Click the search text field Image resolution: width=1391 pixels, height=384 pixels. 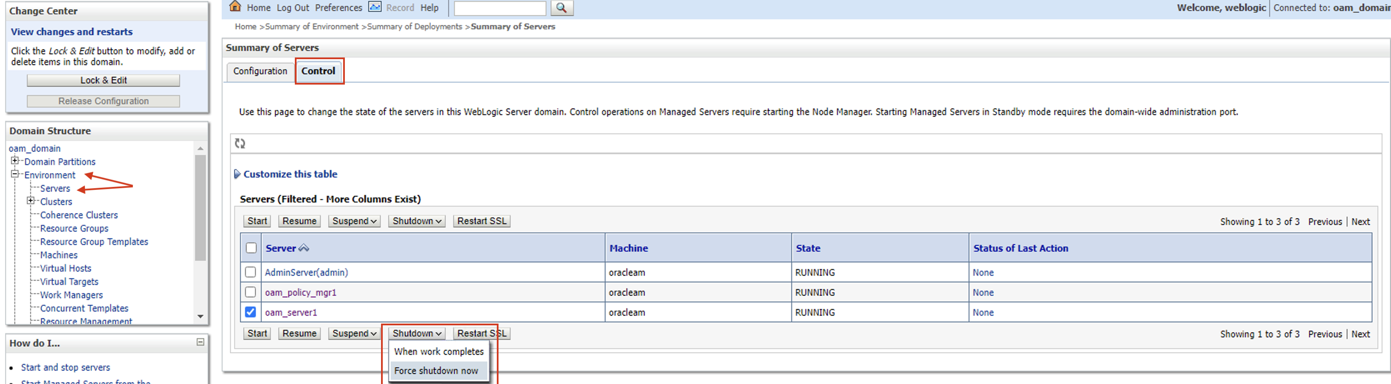499,8
